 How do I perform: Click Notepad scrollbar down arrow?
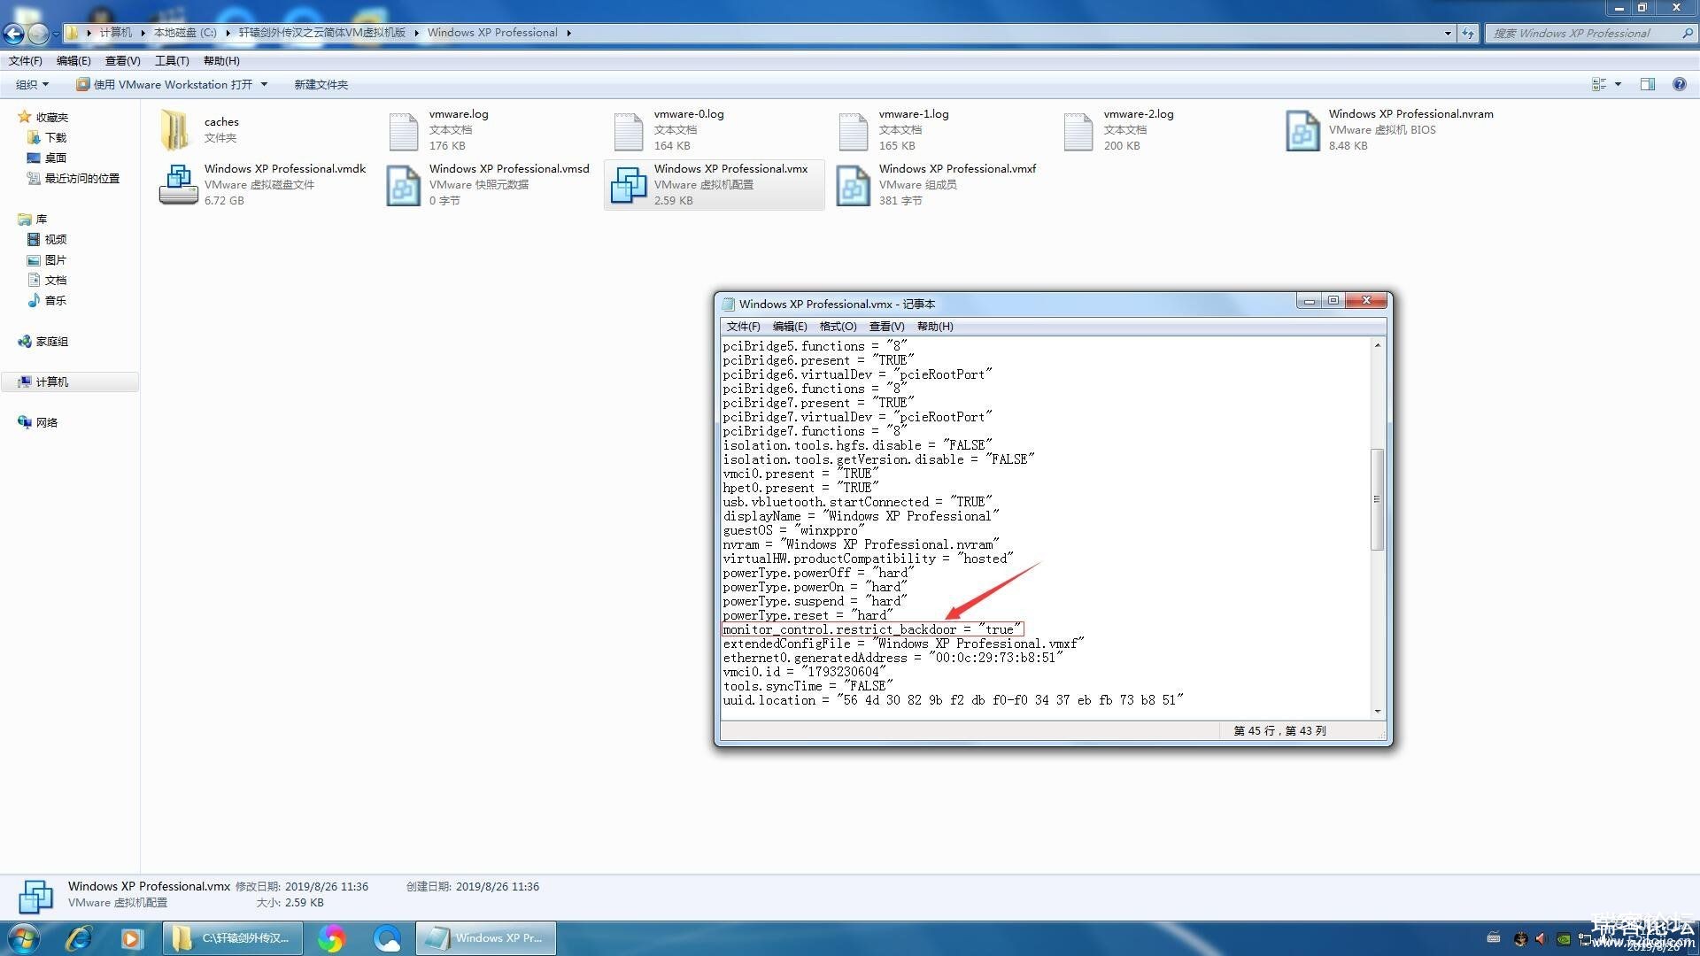coord(1377,711)
